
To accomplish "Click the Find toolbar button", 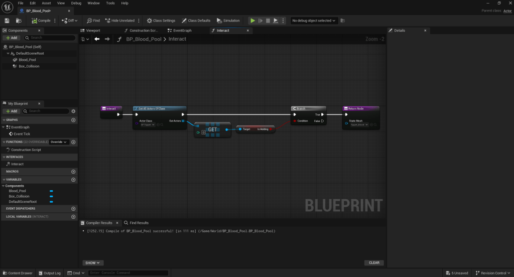I will [93, 21].
